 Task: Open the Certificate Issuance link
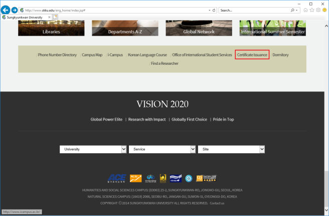pyautogui.click(x=252, y=54)
